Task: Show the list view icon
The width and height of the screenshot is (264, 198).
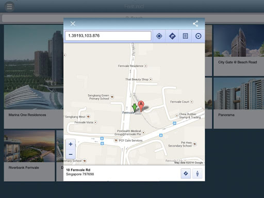Action: point(185,36)
